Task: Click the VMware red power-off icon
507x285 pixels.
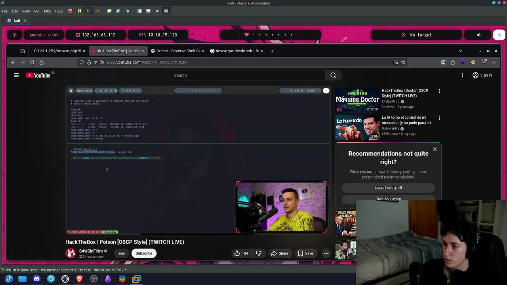Action: pyautogui.click(x=70, y=11)
